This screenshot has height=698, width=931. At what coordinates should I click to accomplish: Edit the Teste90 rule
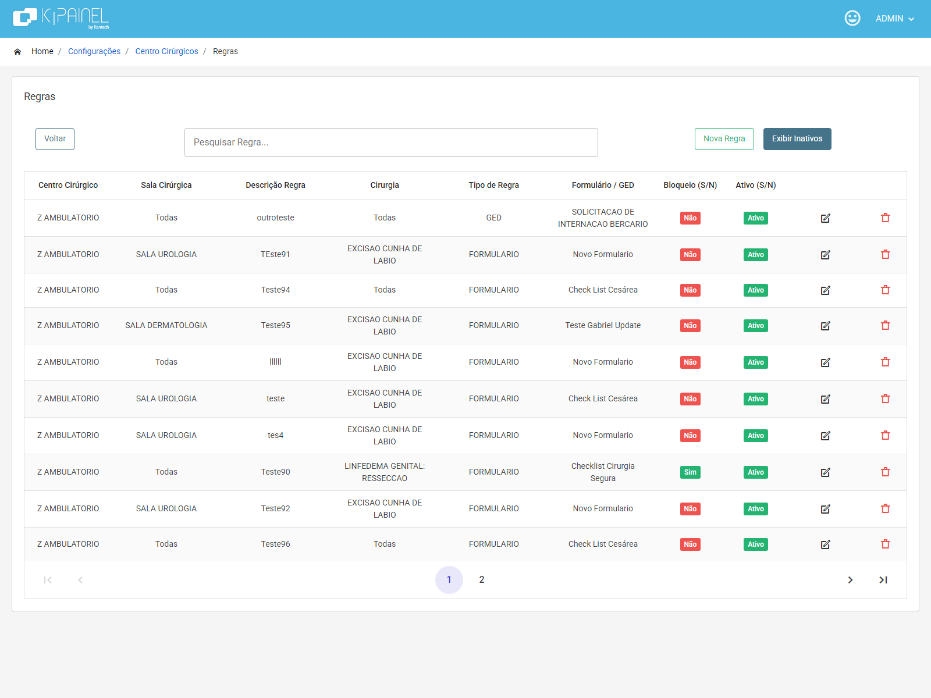825,472
